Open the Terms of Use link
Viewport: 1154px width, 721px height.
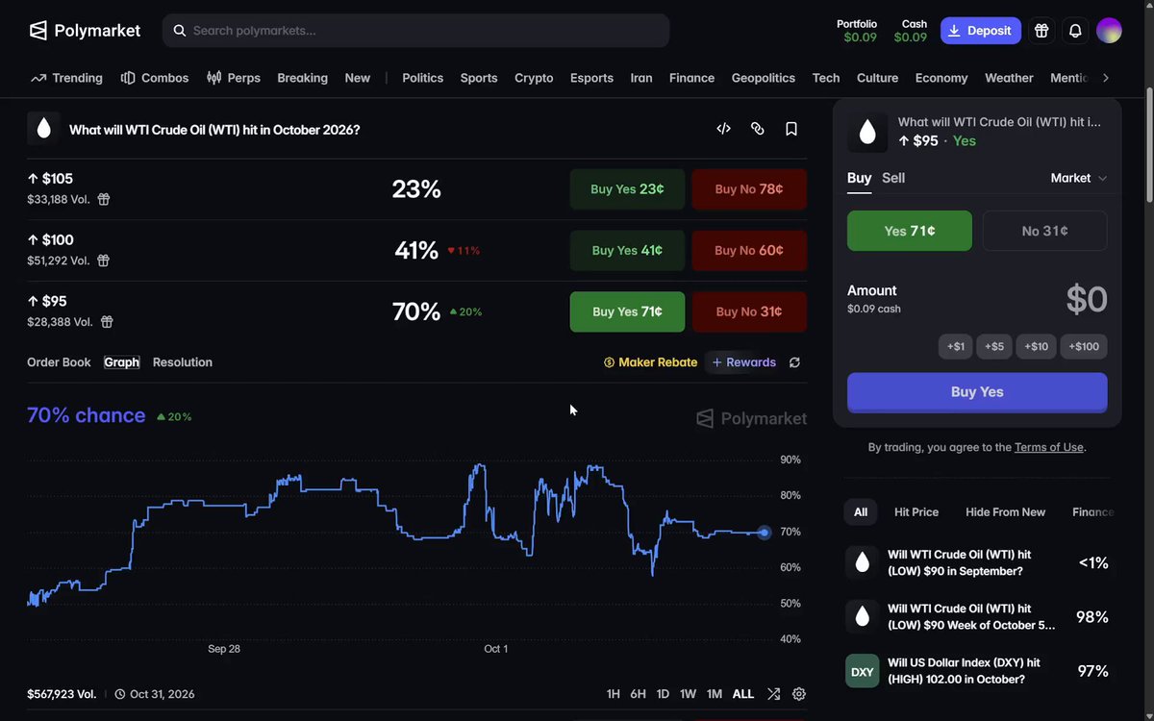tap(1049, 447)
